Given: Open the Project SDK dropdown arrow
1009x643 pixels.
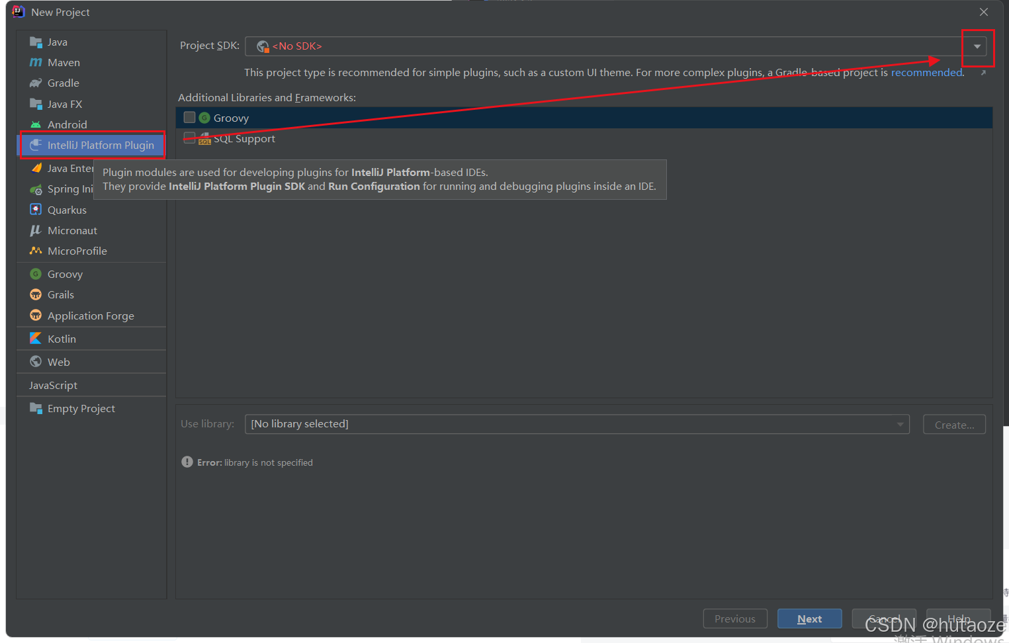Looking at the screenshot, I should pyautogui.click(x=977, y=46).
